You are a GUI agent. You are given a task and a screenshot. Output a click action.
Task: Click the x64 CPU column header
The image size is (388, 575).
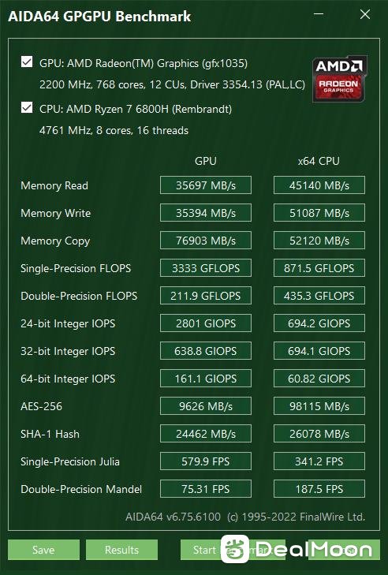point(319,161)
